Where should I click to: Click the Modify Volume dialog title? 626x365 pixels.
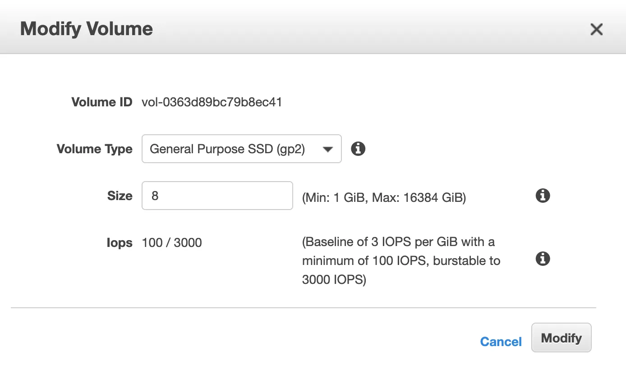(x=87, y=29)
